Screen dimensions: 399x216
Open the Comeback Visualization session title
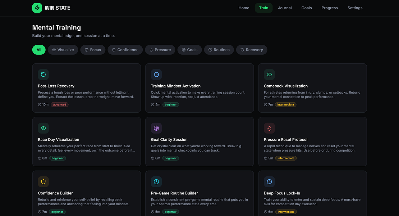click(286, 86)
